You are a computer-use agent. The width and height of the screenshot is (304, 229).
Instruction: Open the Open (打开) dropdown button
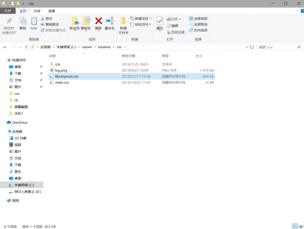pyautogui.click(x=174, y=19)
